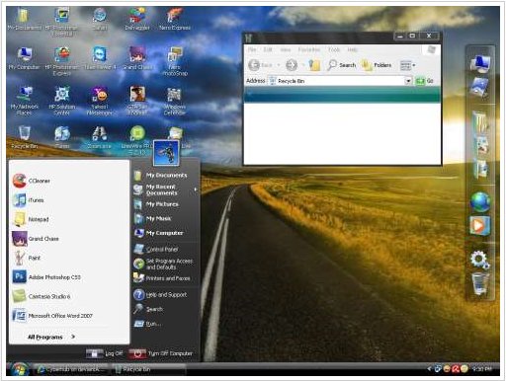Open Paint from the Start menu
The height and width of the screenshot is (381, 506).
[x=27, y=258]
